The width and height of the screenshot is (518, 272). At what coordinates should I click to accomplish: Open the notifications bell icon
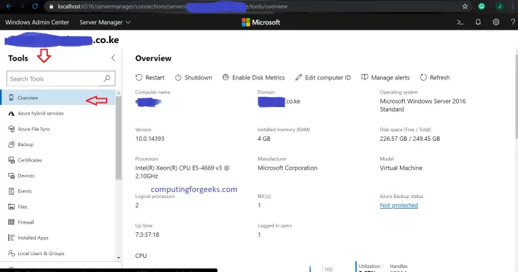(478, 22)
